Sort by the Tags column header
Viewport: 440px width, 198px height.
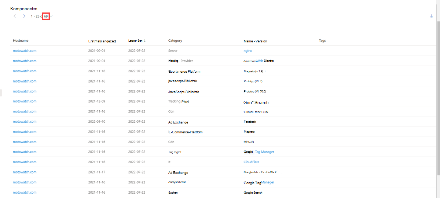click(x=322, y=41)
